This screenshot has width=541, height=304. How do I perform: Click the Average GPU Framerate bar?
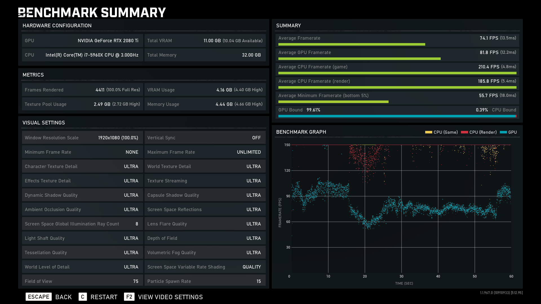(359, 59)
